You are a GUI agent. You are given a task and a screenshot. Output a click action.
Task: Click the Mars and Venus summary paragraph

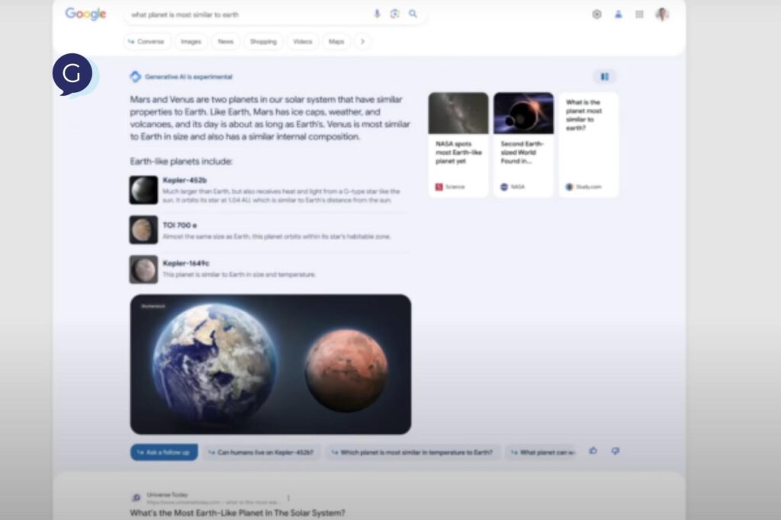click(270, 118)
